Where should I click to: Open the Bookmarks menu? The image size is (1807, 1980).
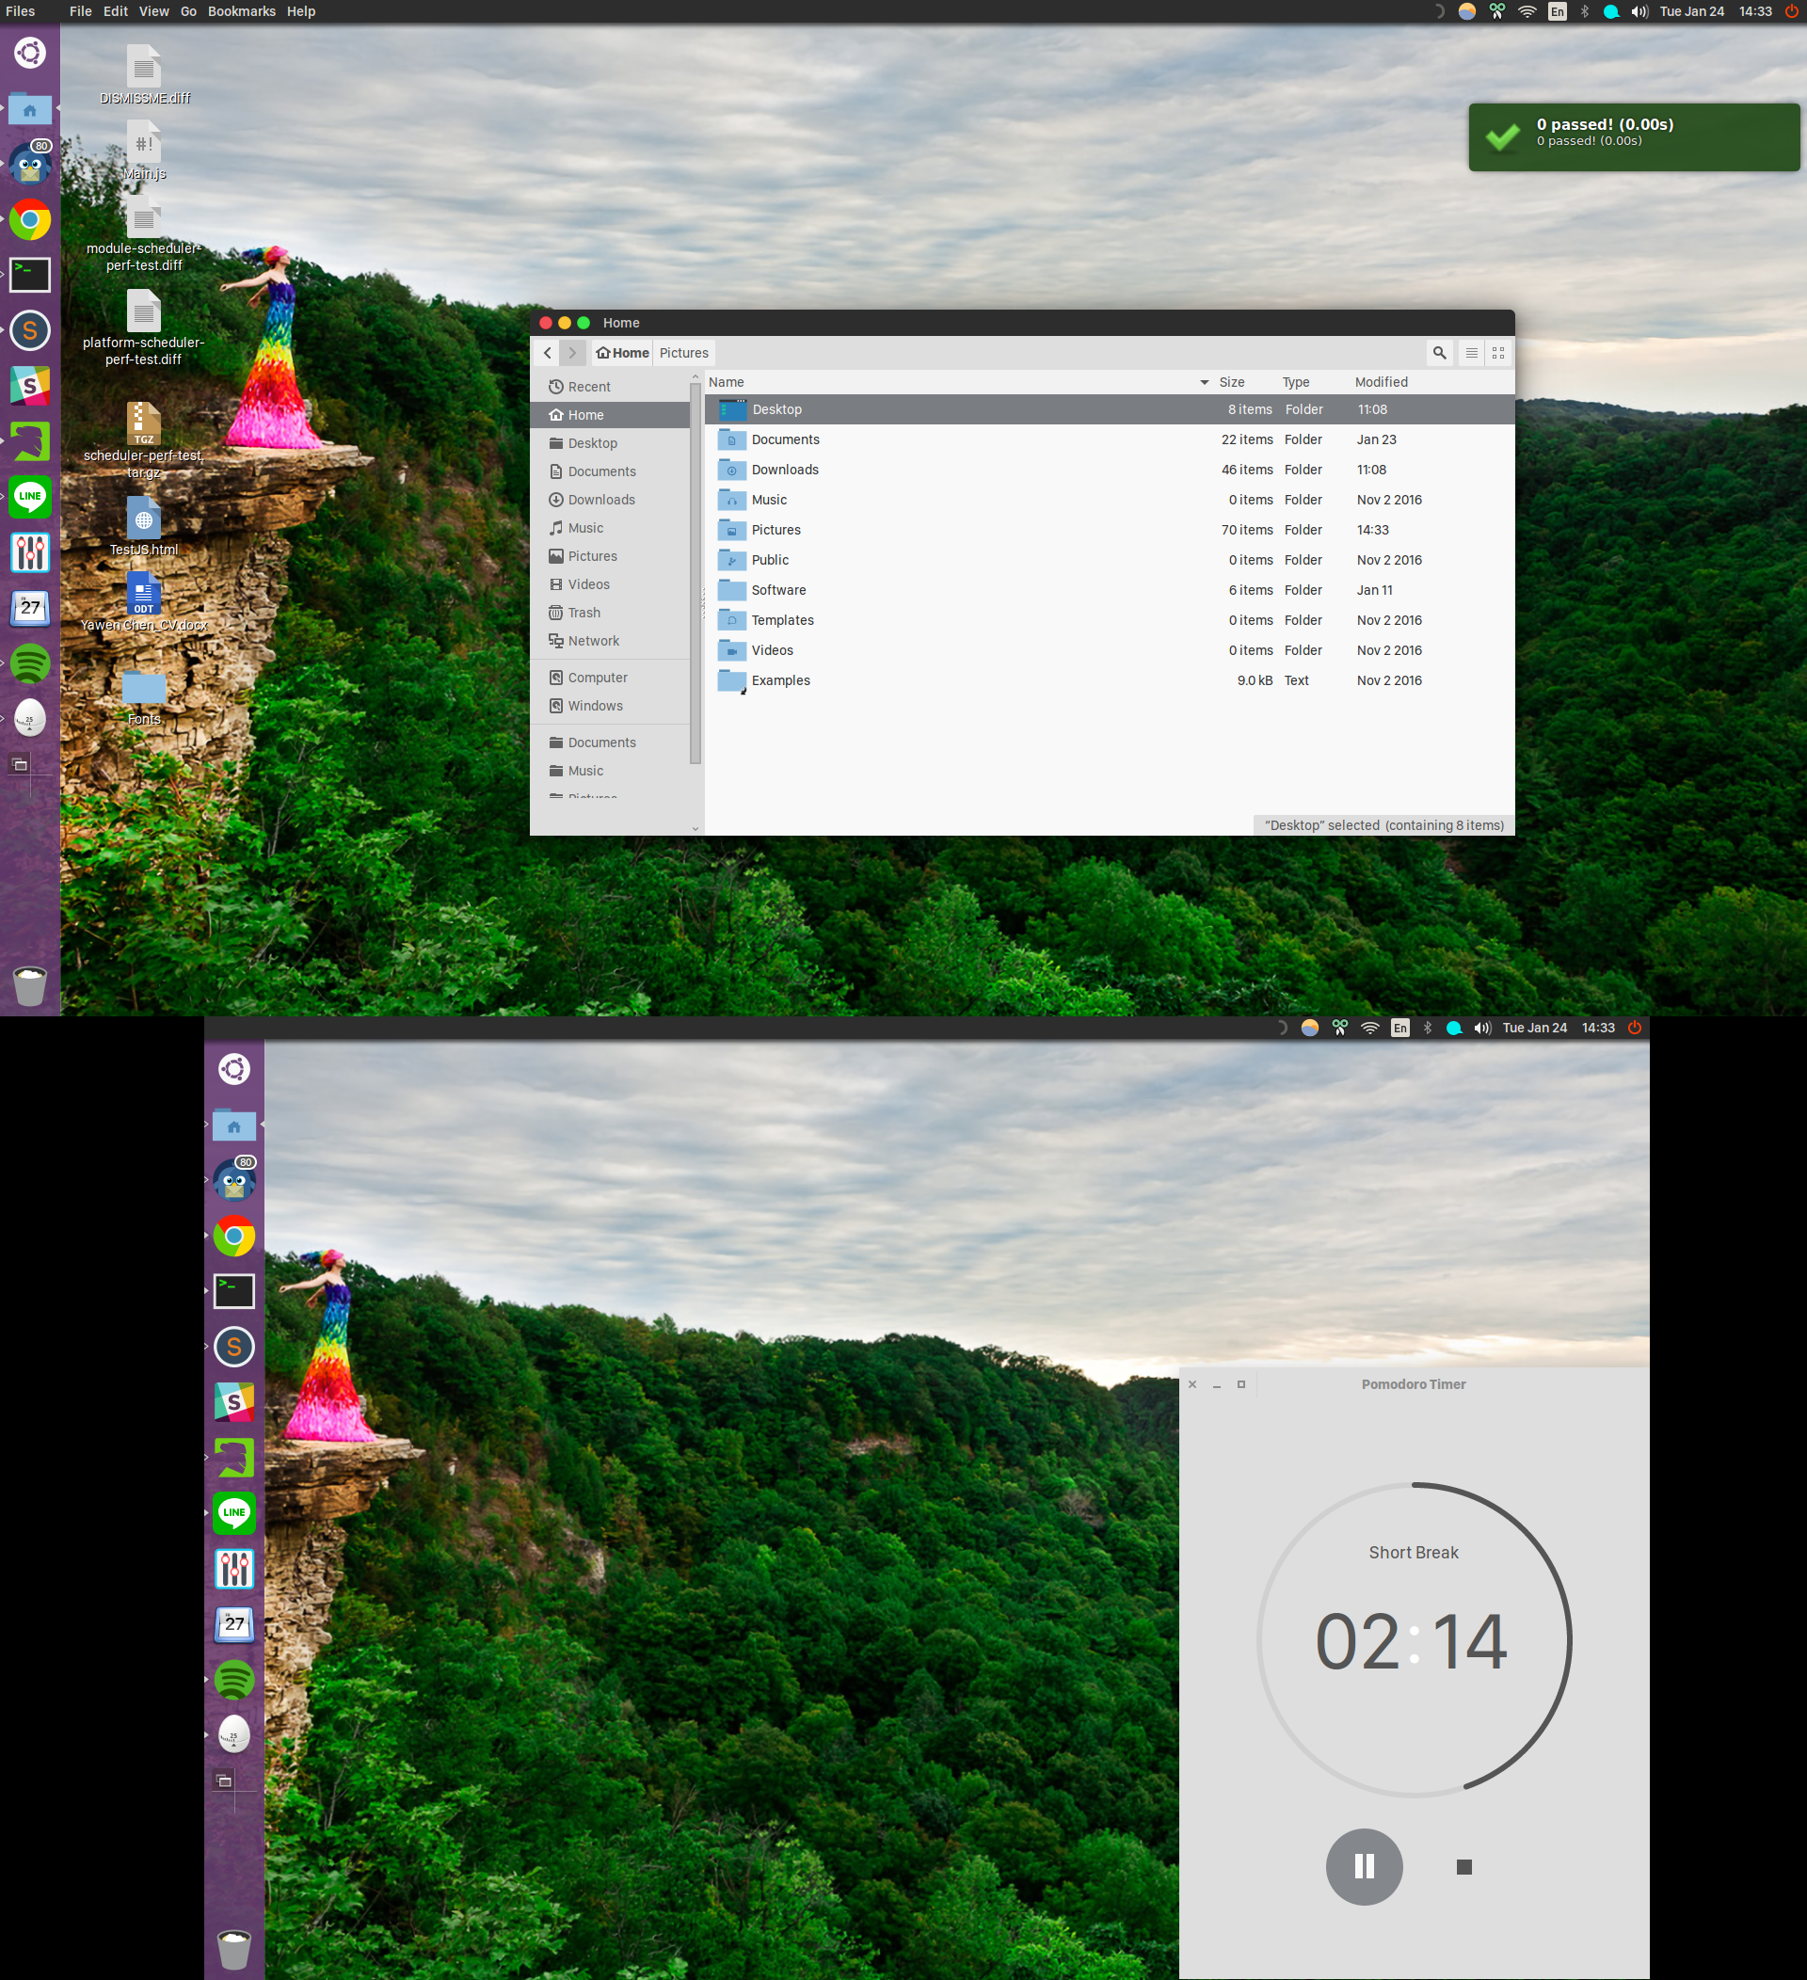point(242,12)
